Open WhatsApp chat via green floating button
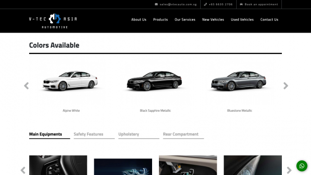 (x=302, y=166)
